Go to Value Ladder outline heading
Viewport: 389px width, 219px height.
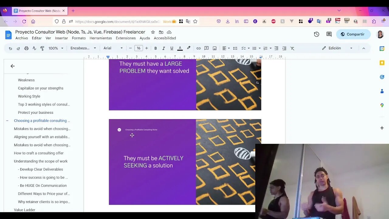(x=25, y=210)
